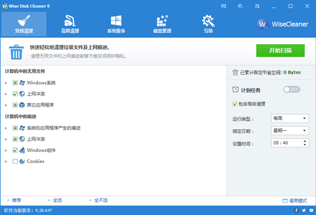Click the cube icon of 其它应用程序

22,105
